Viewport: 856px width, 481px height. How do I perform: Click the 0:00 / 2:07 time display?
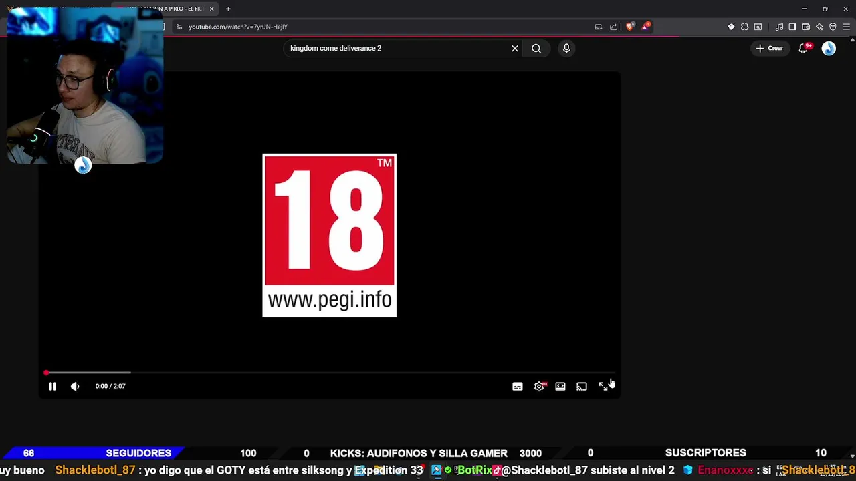pos(110,386)
